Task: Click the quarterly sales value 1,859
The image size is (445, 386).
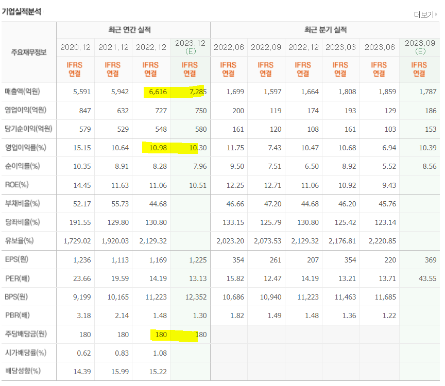Action: pos(387,92)
